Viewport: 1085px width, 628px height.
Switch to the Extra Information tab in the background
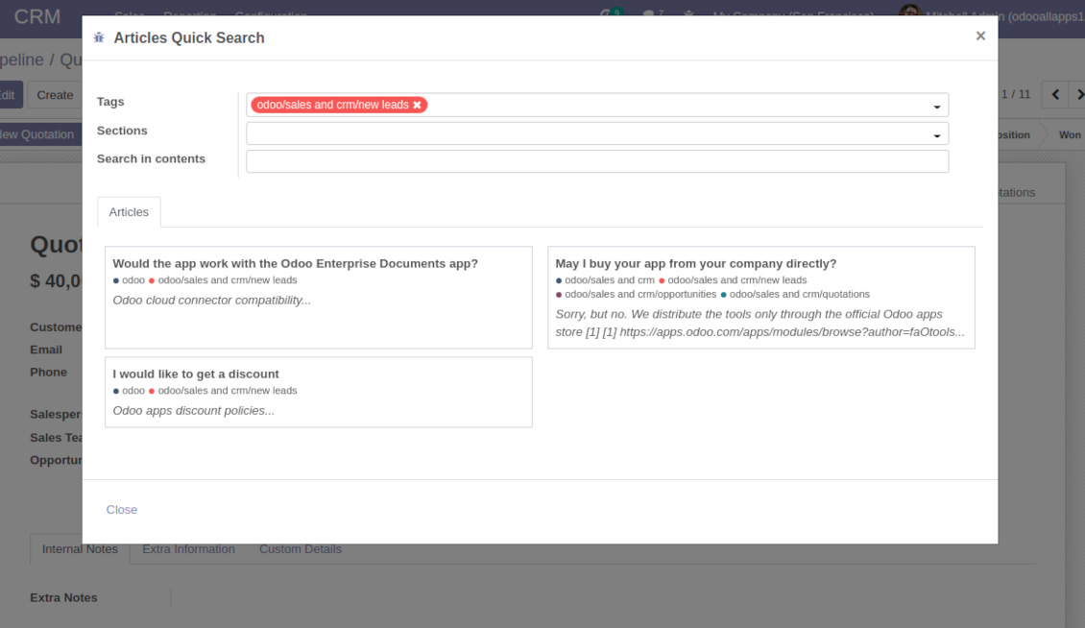[x=188, y=549]
